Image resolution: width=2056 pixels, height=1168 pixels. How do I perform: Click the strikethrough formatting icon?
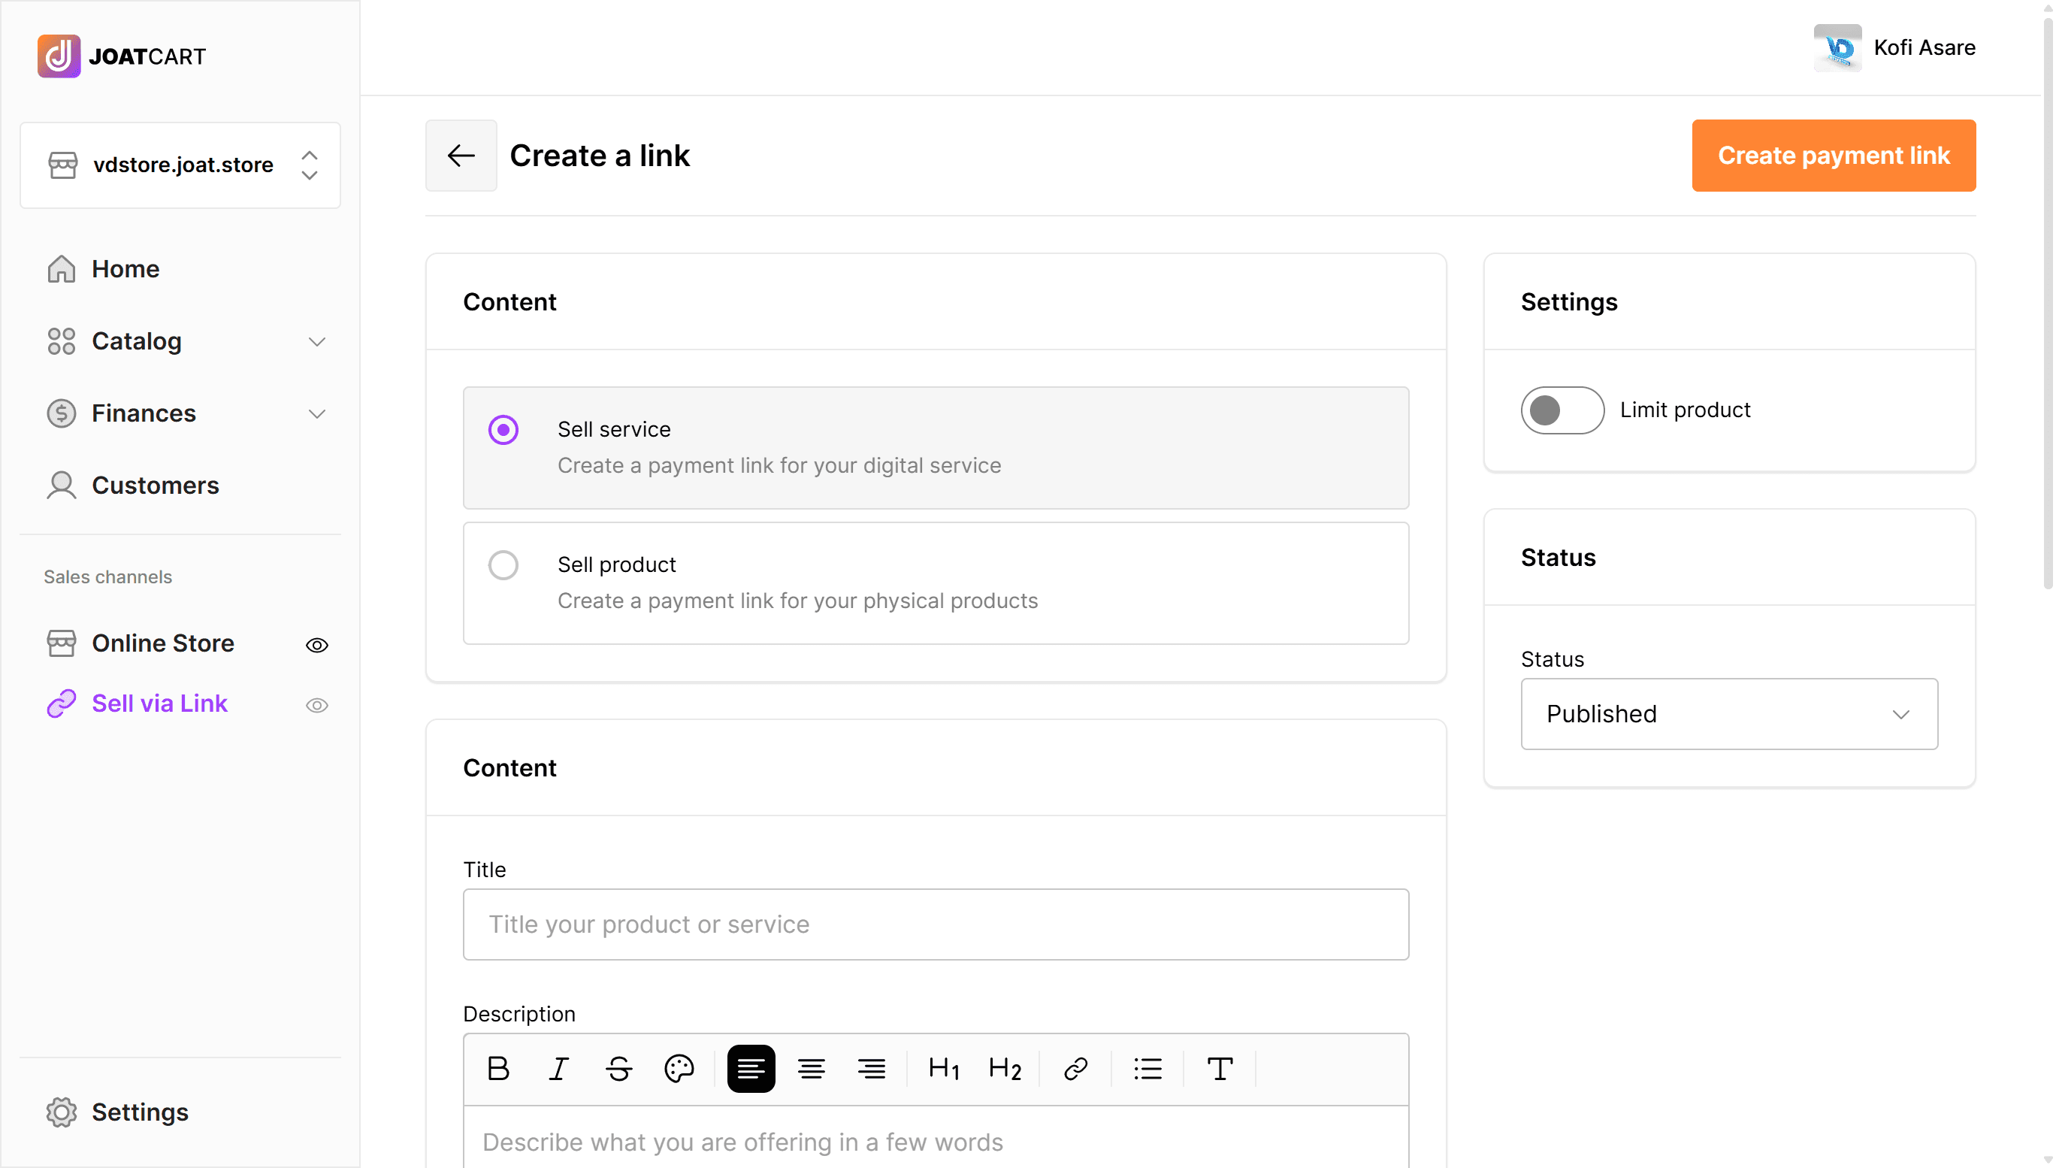[x=618, y=1069]
